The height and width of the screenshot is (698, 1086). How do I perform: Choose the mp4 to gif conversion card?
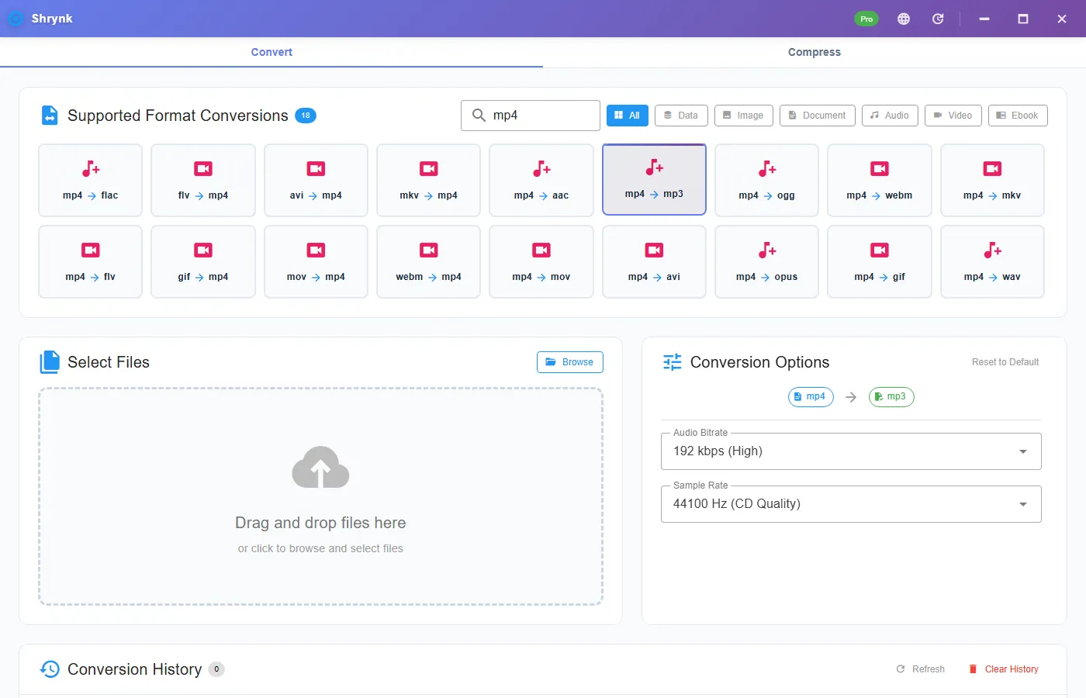point(880,261)
